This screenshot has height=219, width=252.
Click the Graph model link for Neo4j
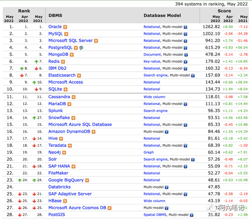pyautogui.click(x=148, y=152)
